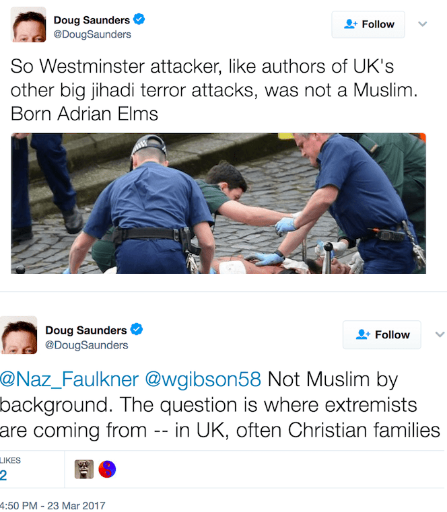Expand the first tweet's options chevron
The image size is (447, 512).
(x=423, y=24)
